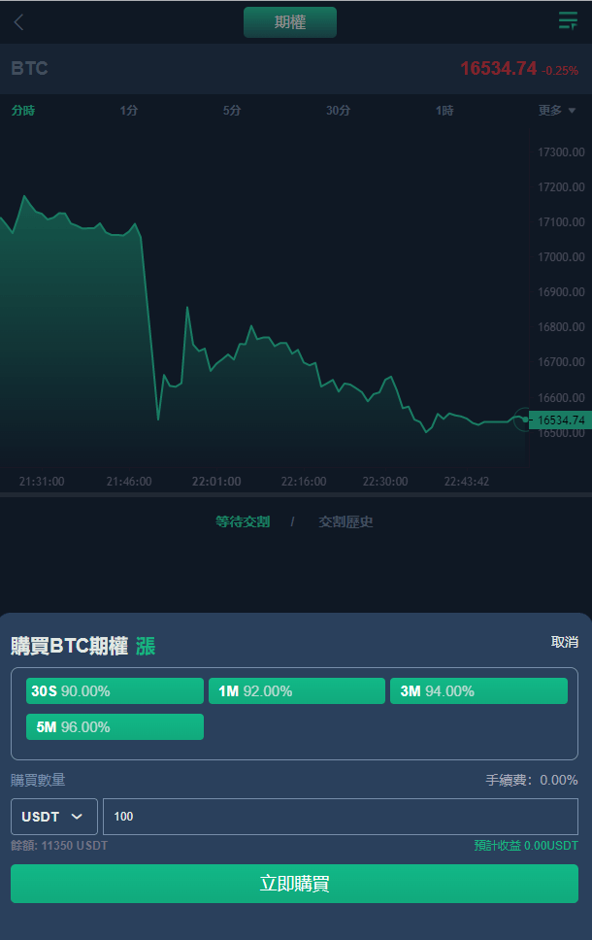Click the 22:43:42 time axis label
The width and height of the screenshot is (592, 940).
coord(466,482)
